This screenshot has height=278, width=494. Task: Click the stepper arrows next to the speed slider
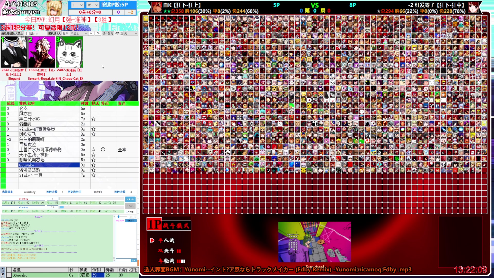coord(135,217)
